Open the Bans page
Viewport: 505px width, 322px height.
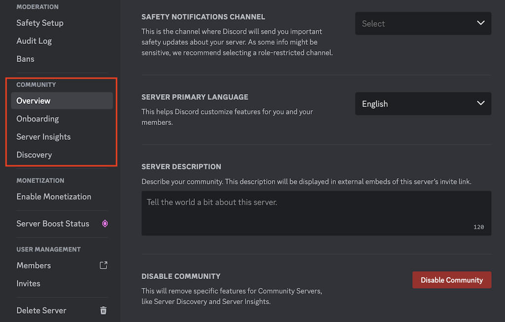click(x=26, y=59)
